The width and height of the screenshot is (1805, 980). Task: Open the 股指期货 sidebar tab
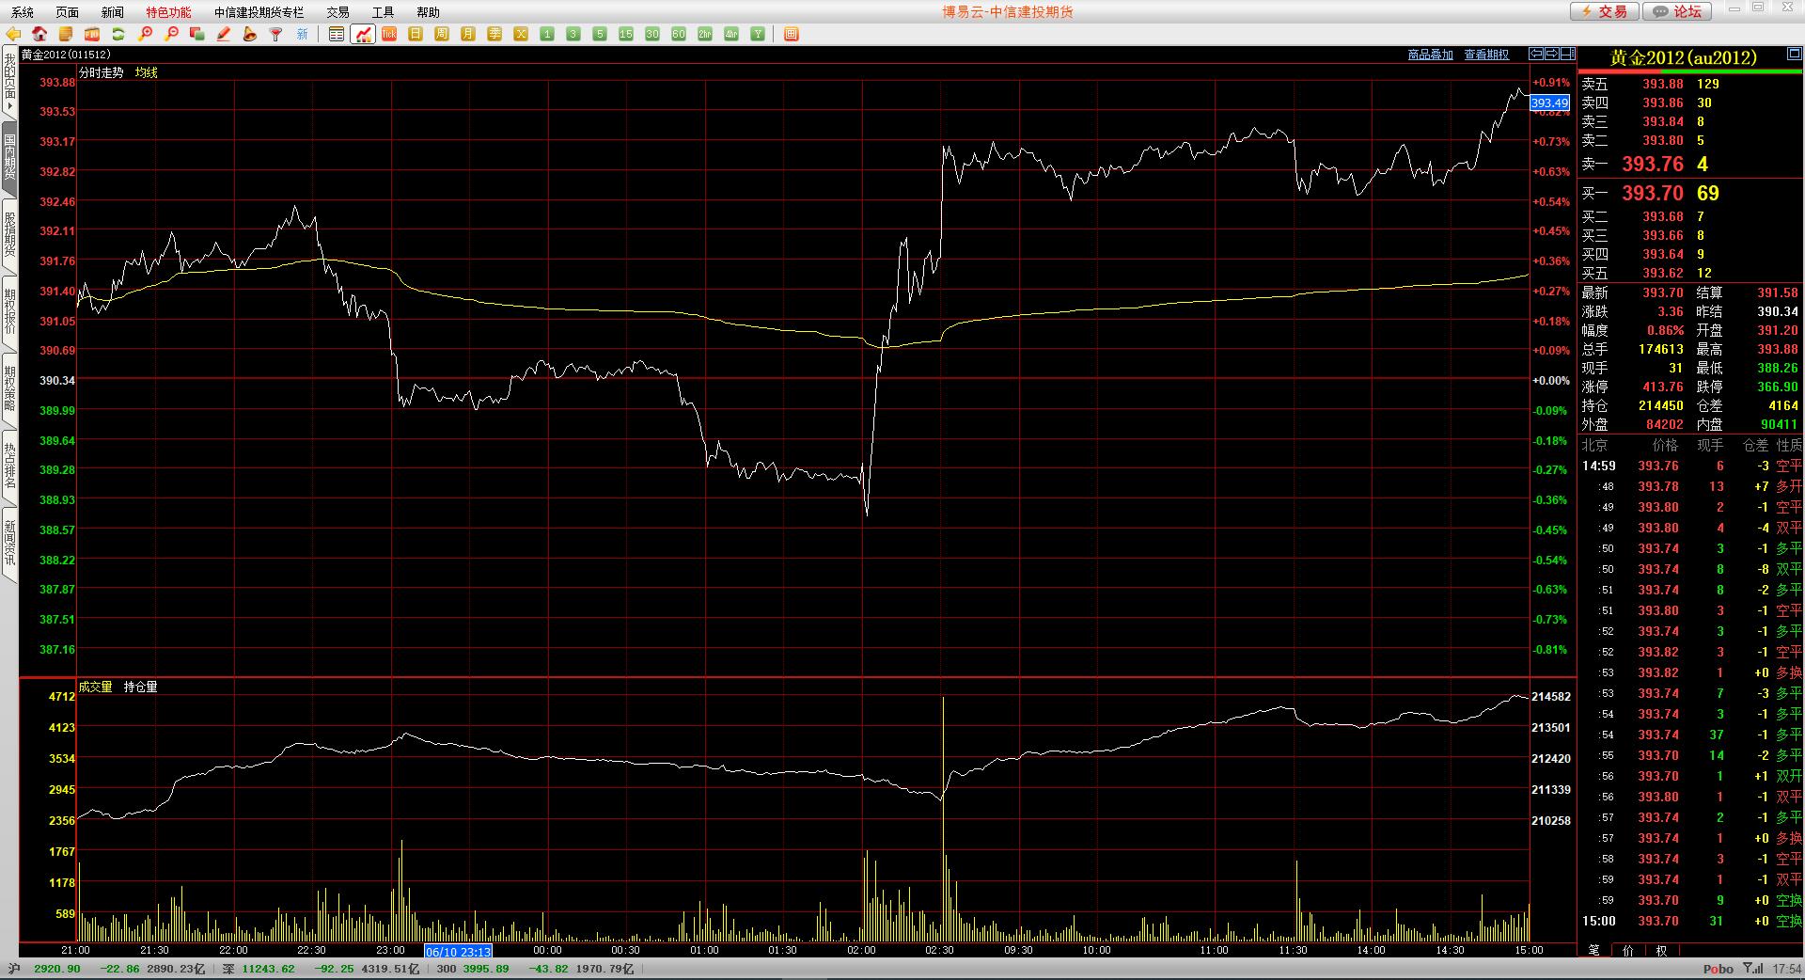[9, 235]
